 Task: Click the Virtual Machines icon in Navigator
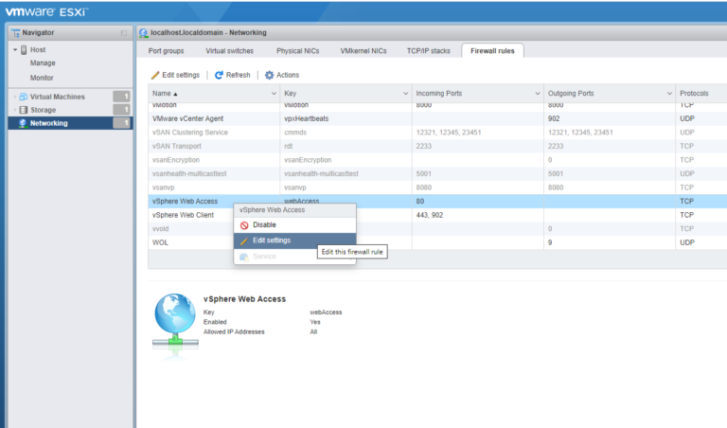tap(23, 97)
